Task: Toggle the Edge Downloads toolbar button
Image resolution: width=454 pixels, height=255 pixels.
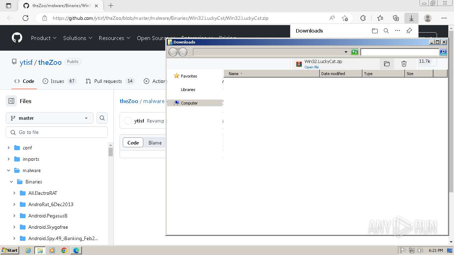Action: point(411,18)
